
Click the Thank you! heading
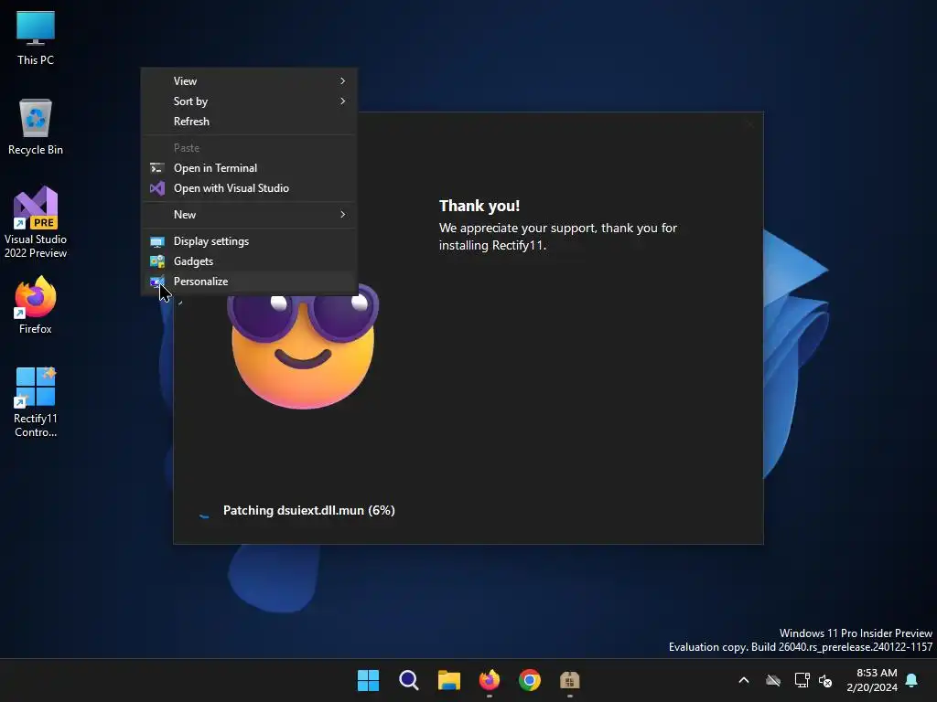tap(479, 206)
